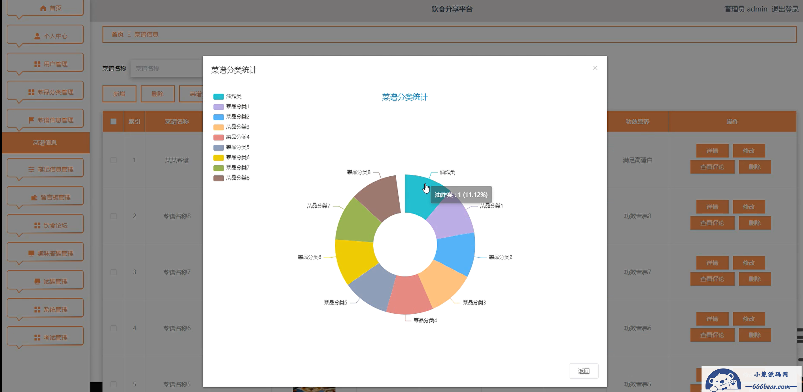
Task: Click the icon of 留言板管理
Action: coord(34,197)
